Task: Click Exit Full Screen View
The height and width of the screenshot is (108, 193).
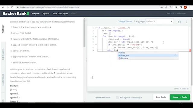Action: tap(176, 13)
